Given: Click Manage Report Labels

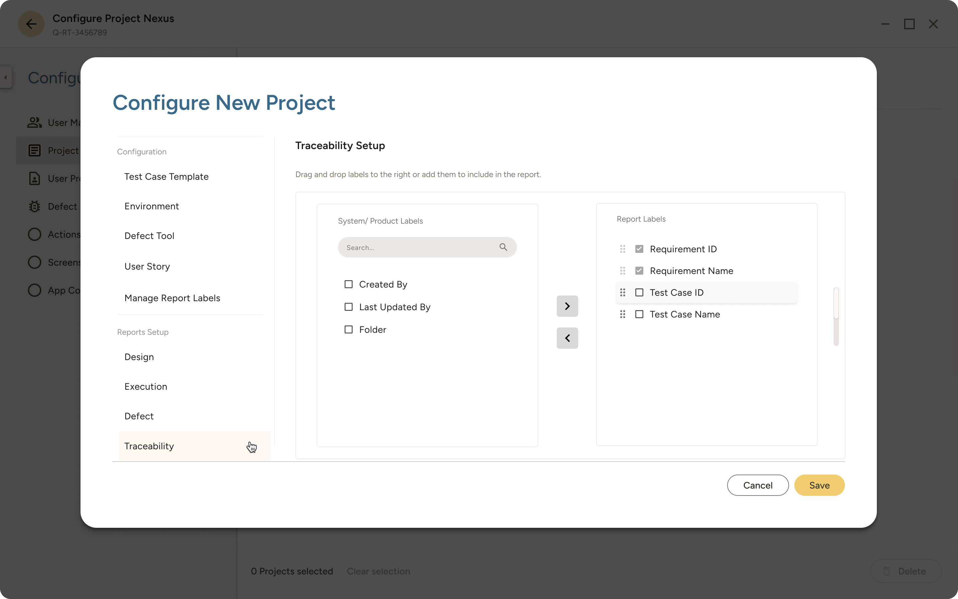Looking at the screenshot, I should click(172, 298).
